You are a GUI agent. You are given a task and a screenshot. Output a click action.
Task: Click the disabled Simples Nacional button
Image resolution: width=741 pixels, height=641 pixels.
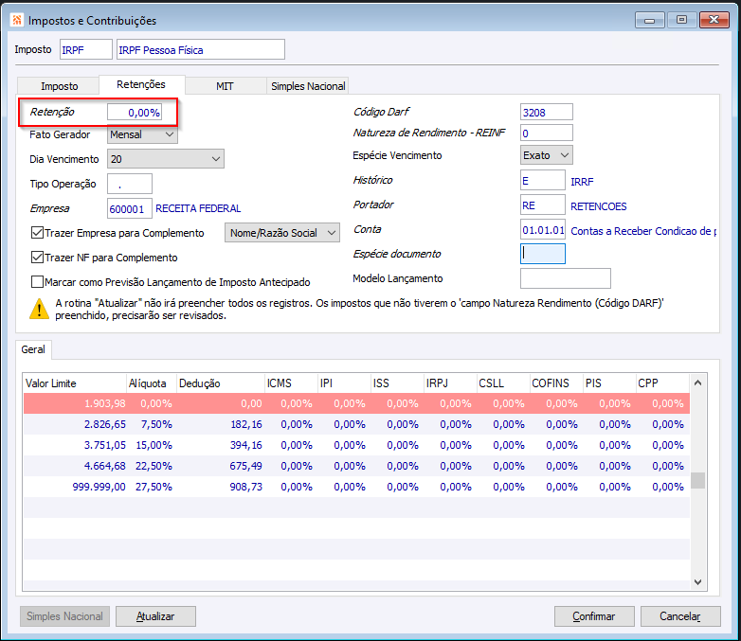(x=64, y=616)
